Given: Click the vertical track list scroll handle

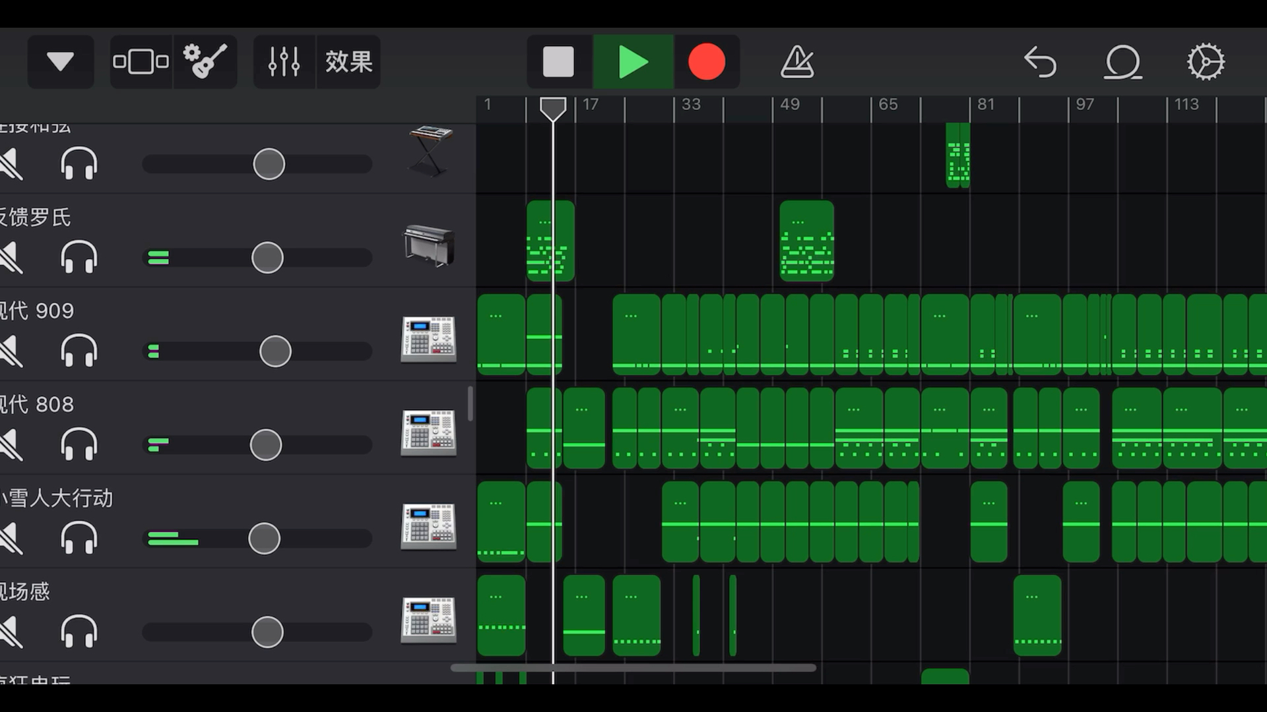Looking at the screenshot, I should pyautogui.click(x=470, y=403).
